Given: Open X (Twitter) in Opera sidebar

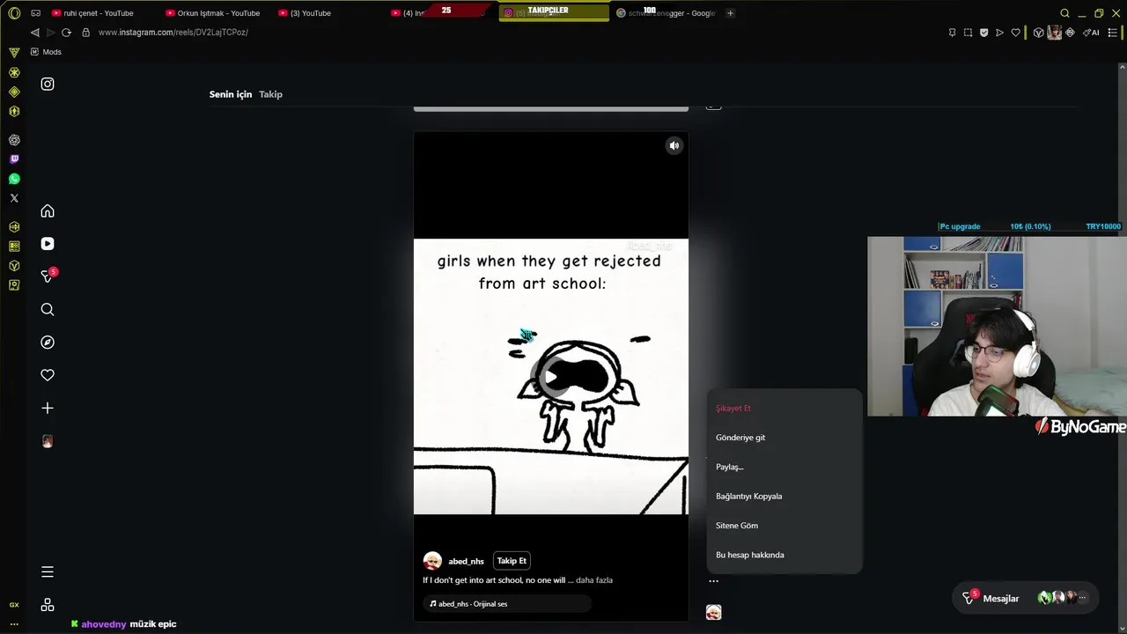Looking at the screenshot, I should click(14, 198).
